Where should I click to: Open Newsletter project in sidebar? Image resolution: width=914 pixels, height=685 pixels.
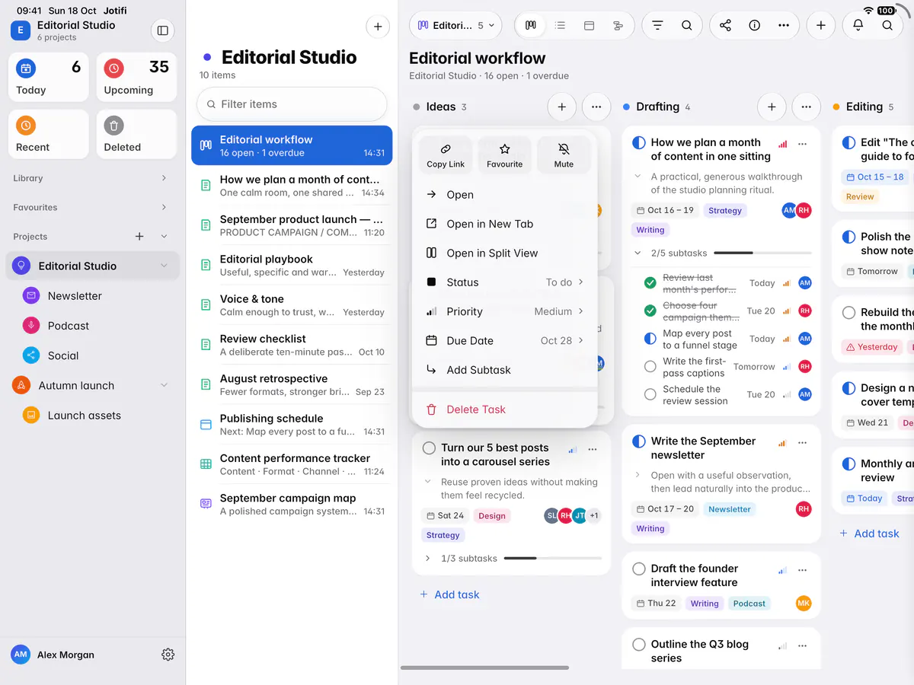pos(93,296)
